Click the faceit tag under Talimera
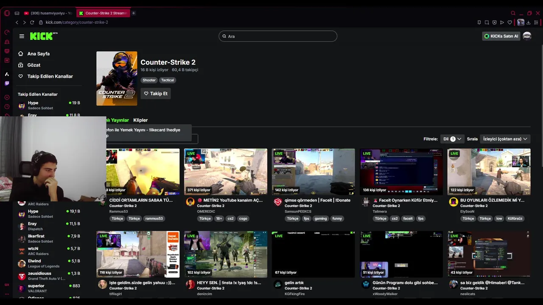 [x=408, y=219]
